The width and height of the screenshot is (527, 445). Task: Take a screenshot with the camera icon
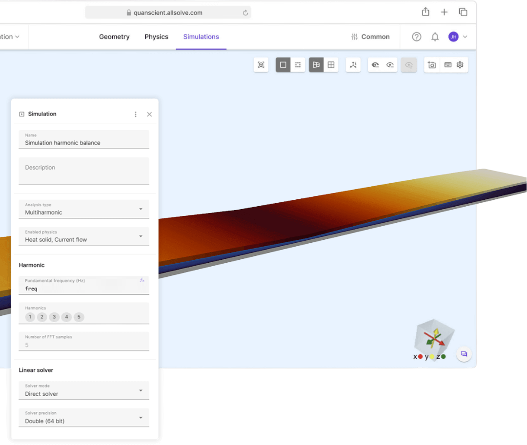pyautogui.click(x=431, y=64)
